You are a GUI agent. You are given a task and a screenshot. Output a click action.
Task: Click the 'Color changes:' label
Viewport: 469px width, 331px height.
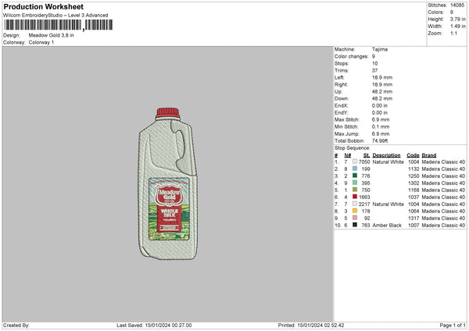coord(352,56)
